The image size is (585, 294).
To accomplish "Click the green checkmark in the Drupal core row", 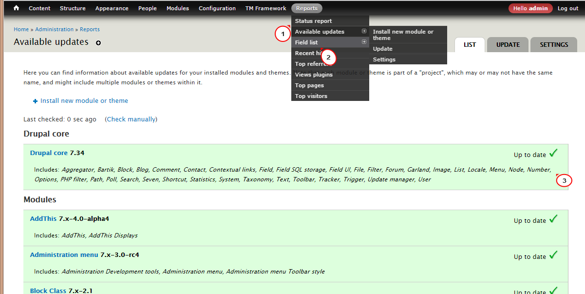I will click(553, 153).
